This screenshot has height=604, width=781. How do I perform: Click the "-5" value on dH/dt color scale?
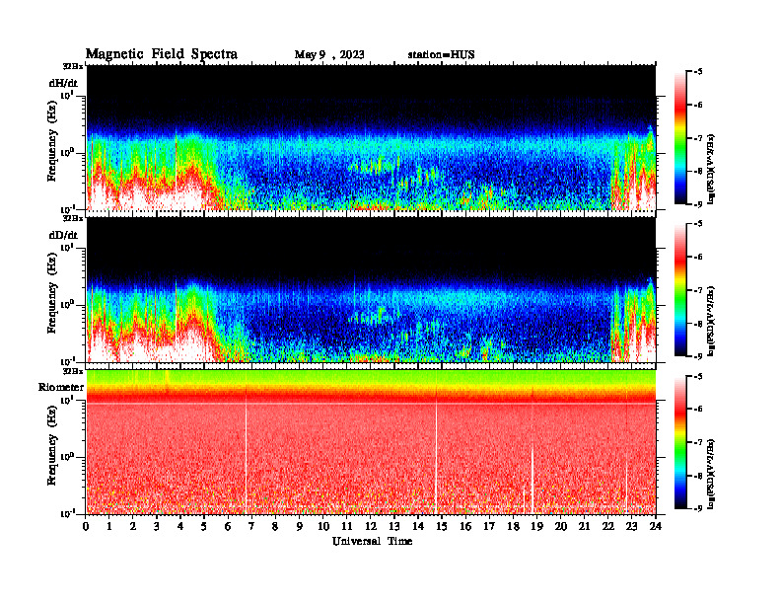click(x=698, y=72)
